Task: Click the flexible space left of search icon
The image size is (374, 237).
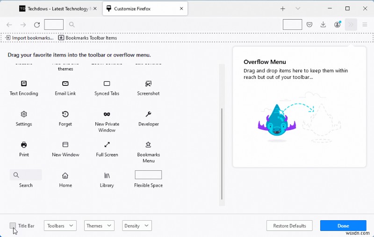Action: (54, 25)
